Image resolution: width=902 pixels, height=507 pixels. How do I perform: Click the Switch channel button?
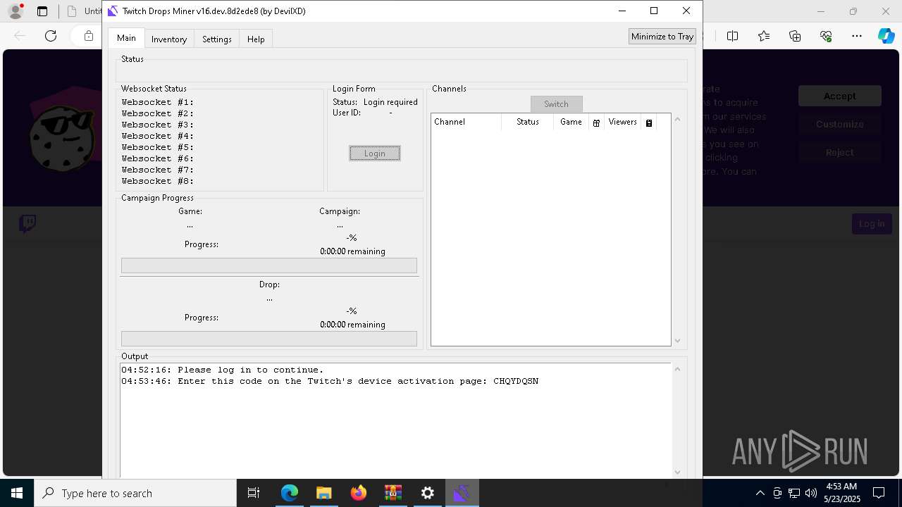(556, 104)
